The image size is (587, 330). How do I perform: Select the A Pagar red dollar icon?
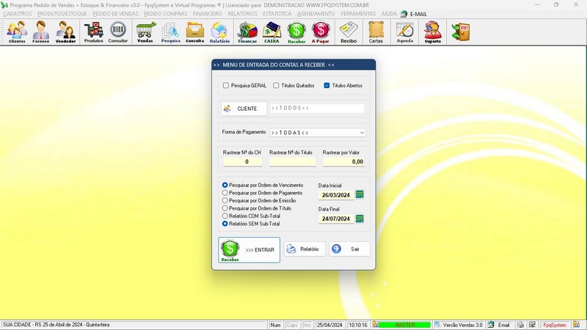(321, 32)
